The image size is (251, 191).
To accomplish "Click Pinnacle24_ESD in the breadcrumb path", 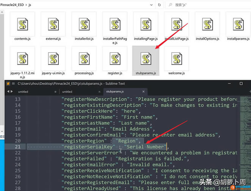I will point(12,5).
